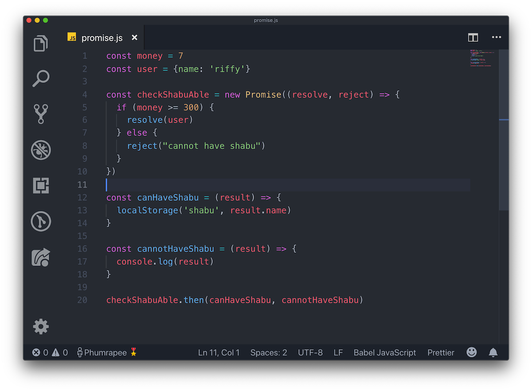
Task: Click Ln 11, Col 1 to go to line
Action: click(x=219, y=352)
